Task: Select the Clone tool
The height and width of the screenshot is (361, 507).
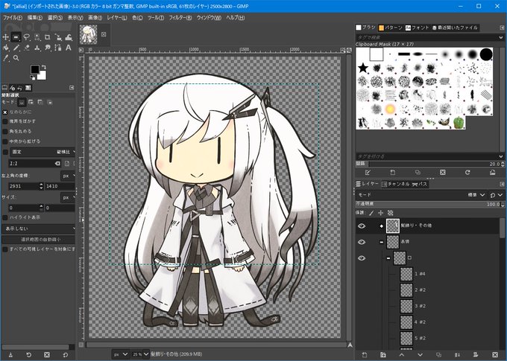Action: click(37, 48)
